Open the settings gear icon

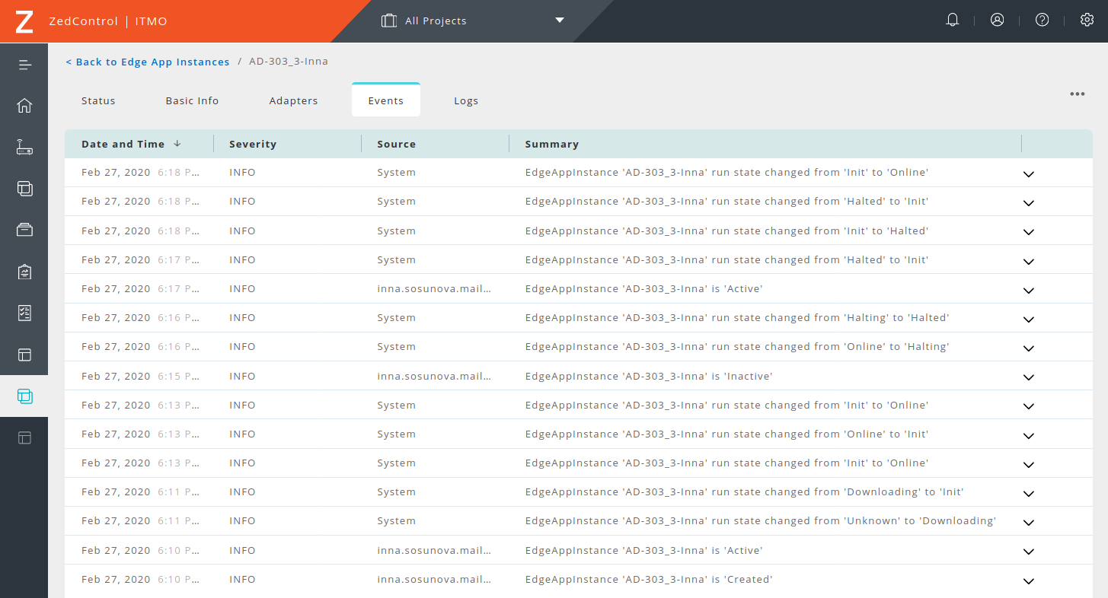point(1087,21)
